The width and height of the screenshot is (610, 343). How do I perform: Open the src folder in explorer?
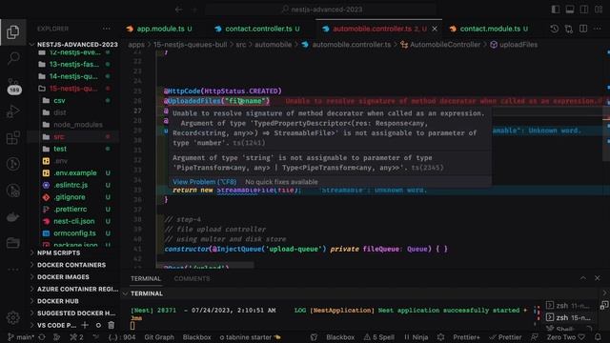74,136
